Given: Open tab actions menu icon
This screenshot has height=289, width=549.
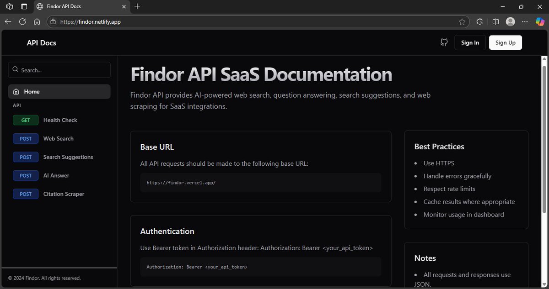Looking at the screenshot, I should tap(24, 6).
